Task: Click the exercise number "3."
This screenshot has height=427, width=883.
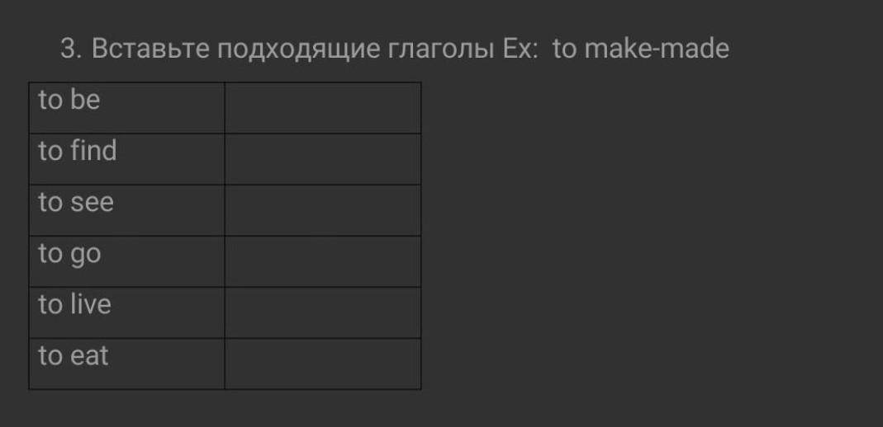Action: pos(71,49)
